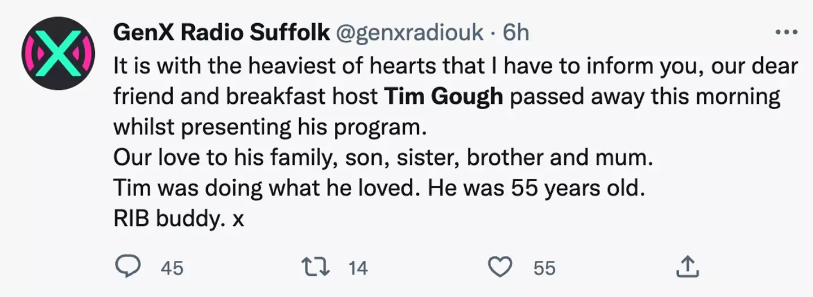Screen dimensions: 813x297
Task: Click the "Our love to his family" line
Action: pyautogui.click(x=383, y=158)
